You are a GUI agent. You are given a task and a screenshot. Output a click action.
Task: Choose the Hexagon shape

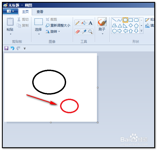point(114,31)
